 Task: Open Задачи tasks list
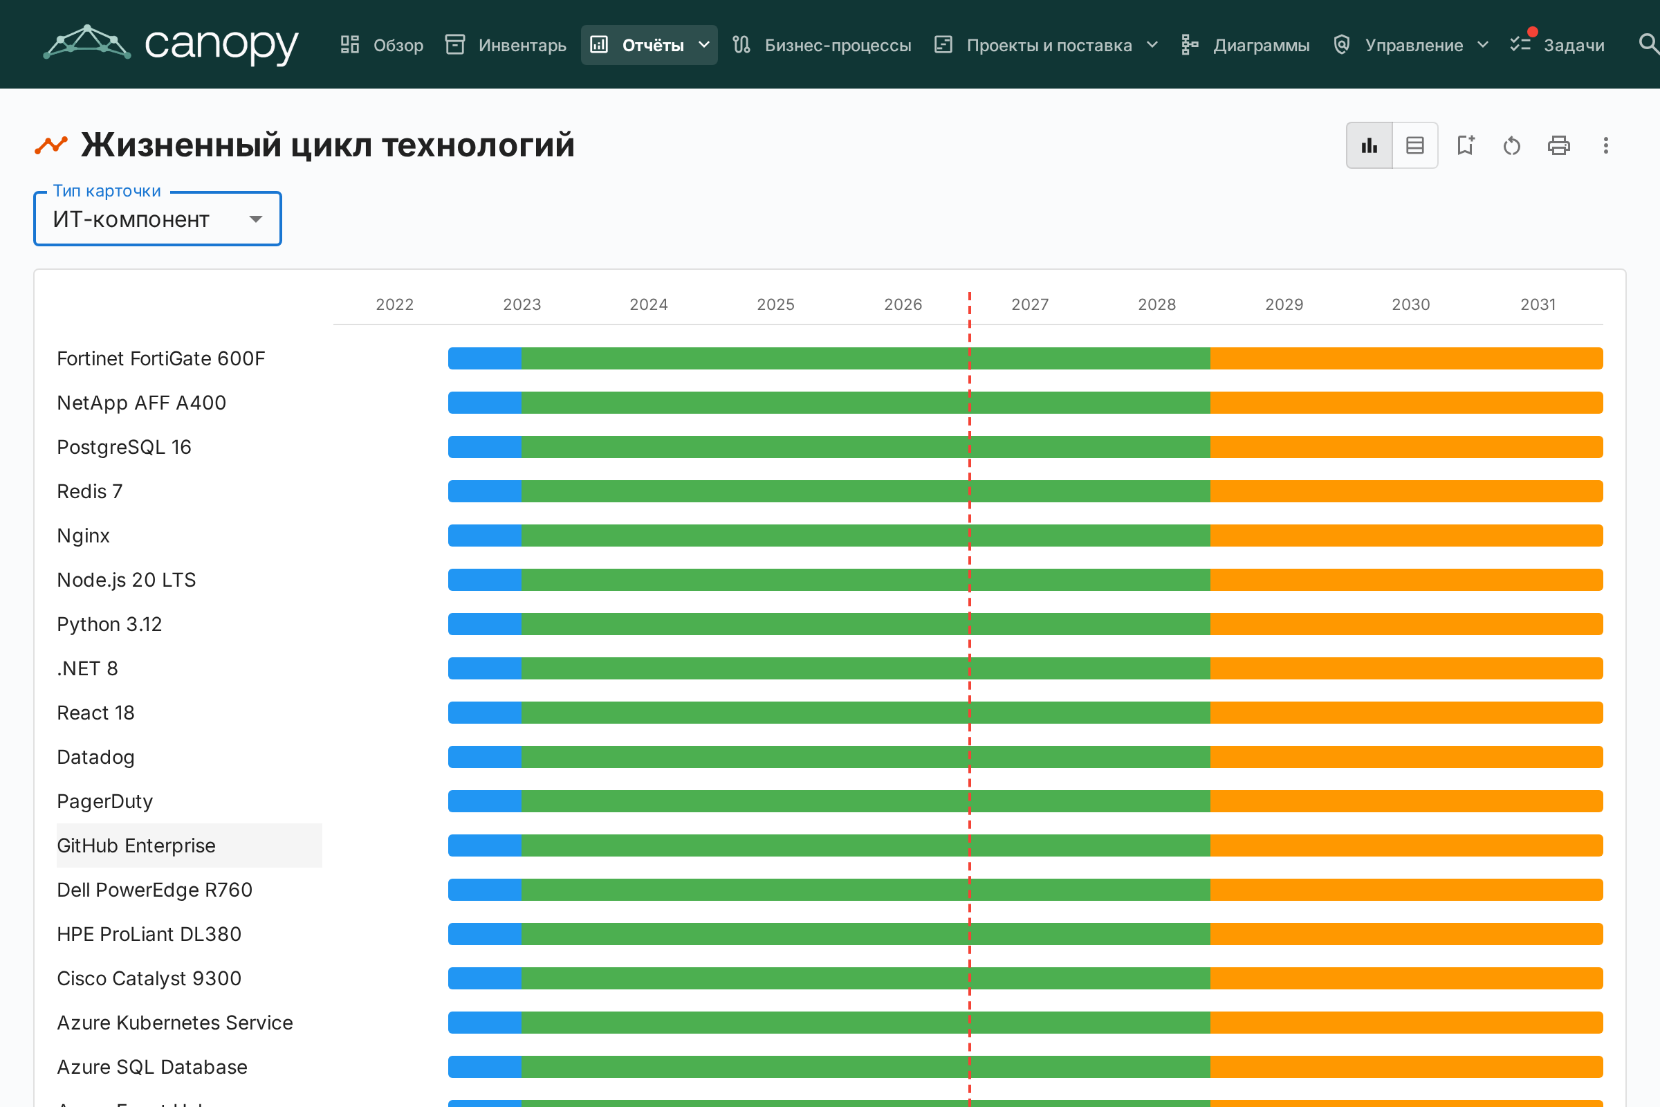1557,45
